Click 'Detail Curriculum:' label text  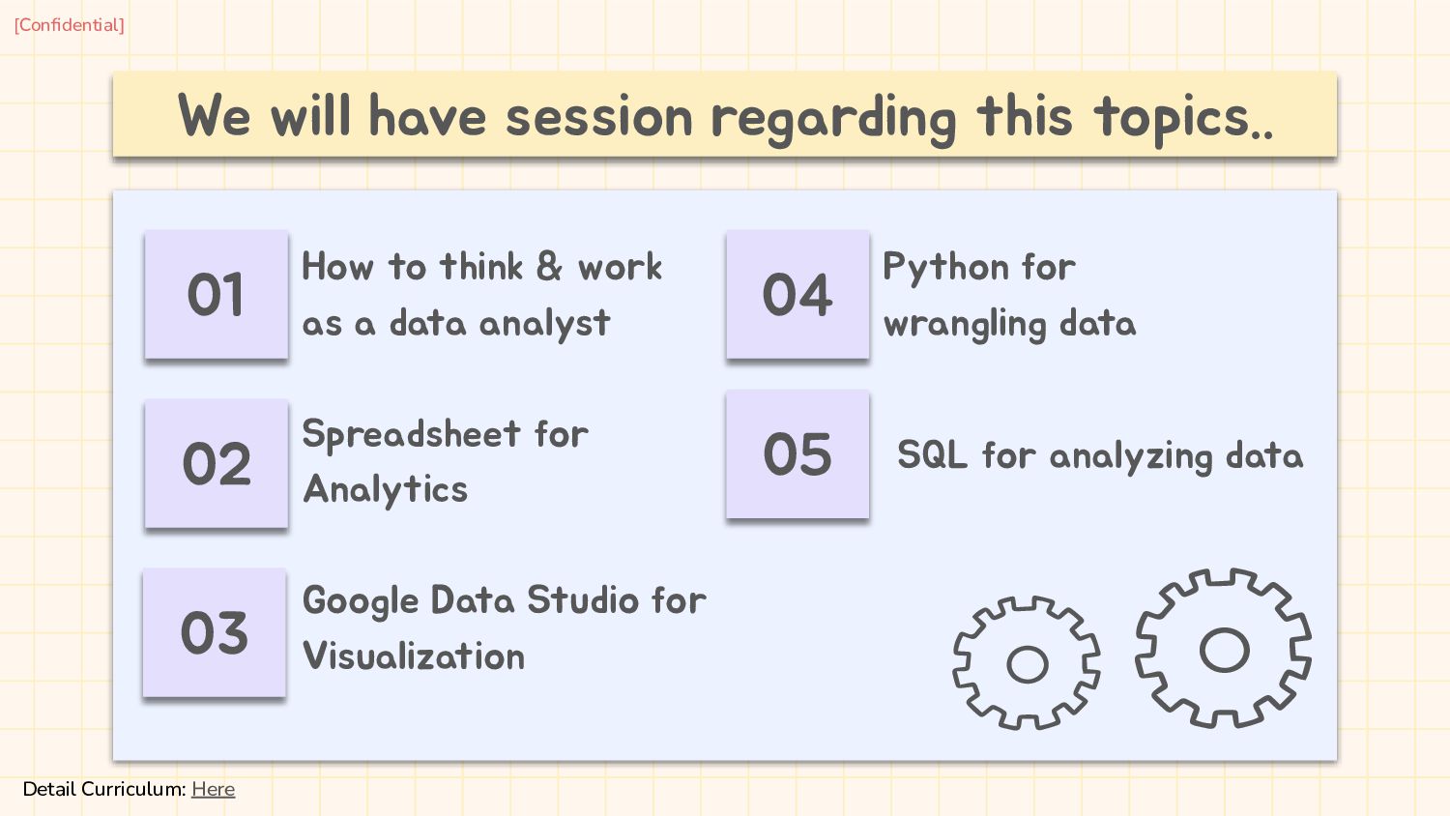pos(103,789)
